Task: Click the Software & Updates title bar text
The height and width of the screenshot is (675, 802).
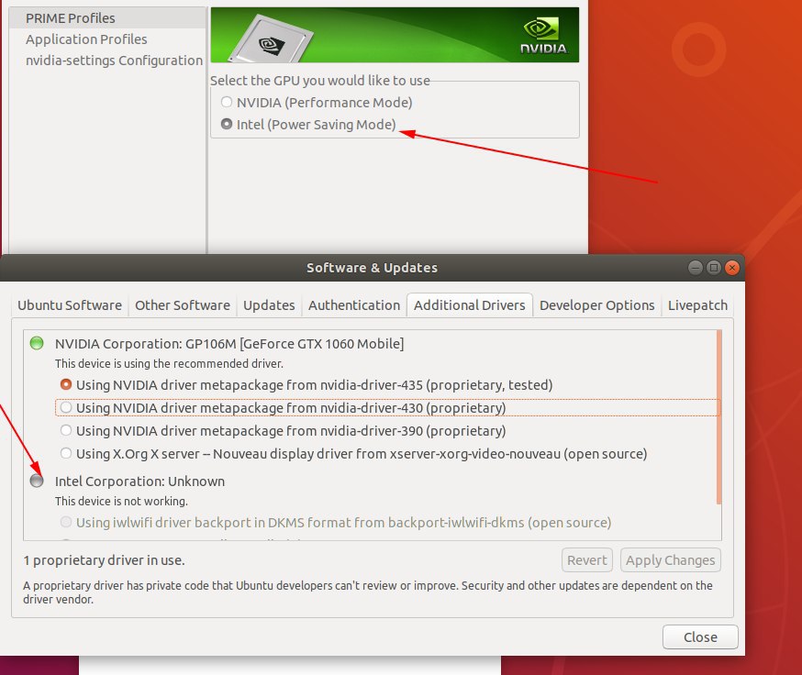Action: (x=372, y=268)
